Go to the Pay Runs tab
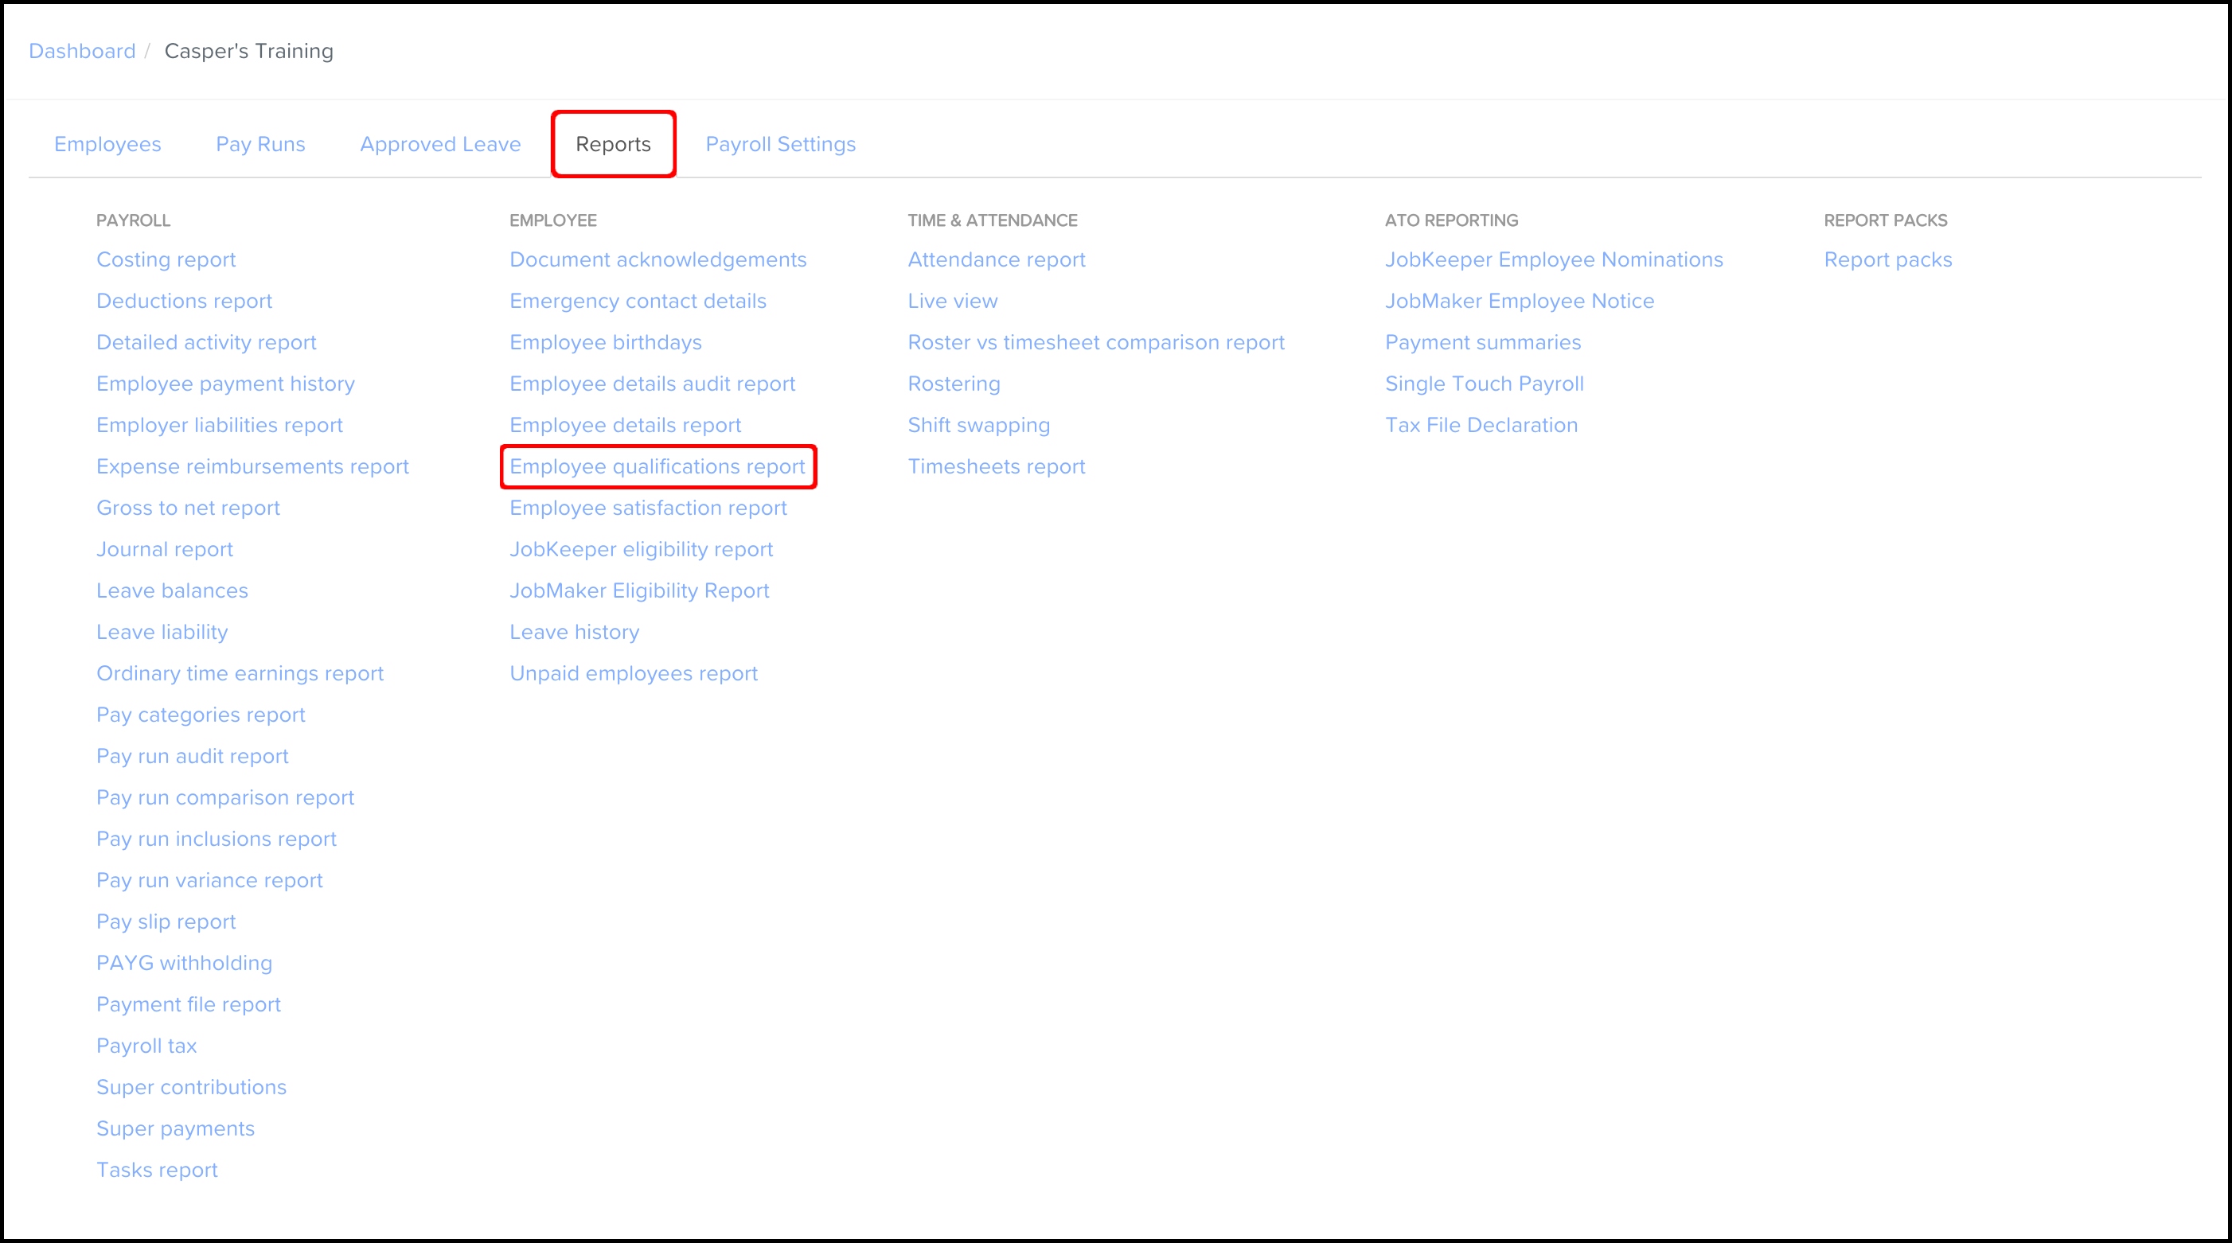2232x1243 pixels. pyautogui.click(x=260, y=144)
